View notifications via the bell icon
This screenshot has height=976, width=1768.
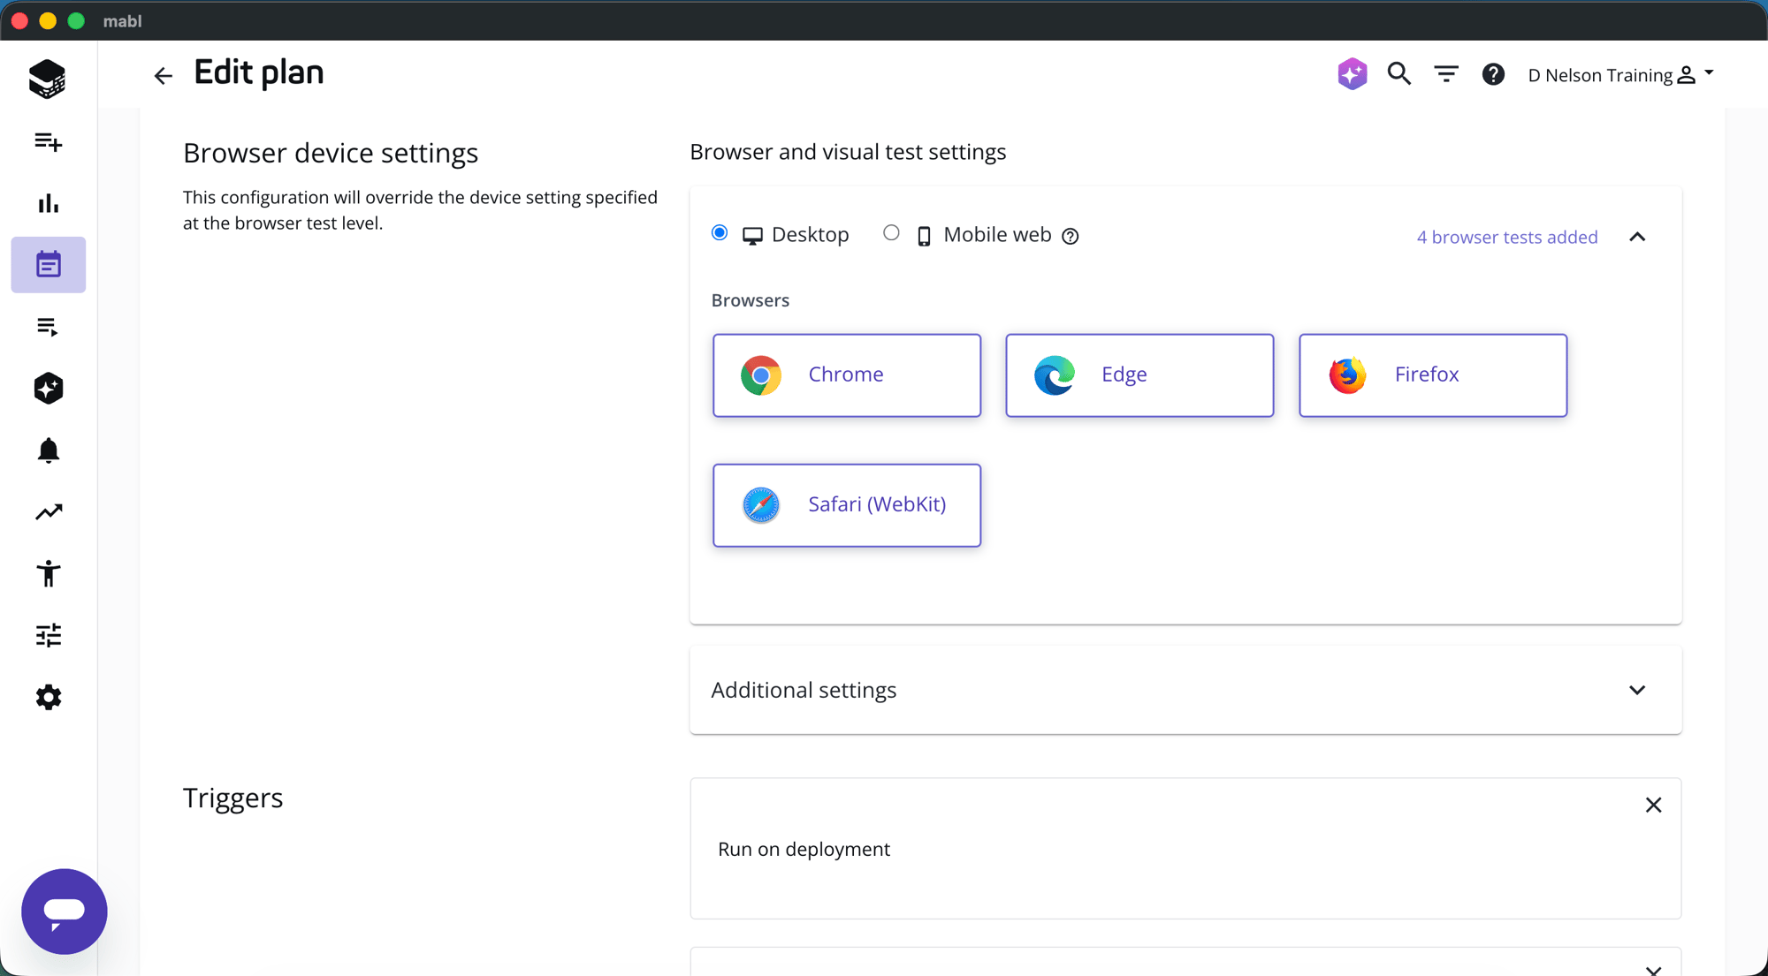click(48, 450)
